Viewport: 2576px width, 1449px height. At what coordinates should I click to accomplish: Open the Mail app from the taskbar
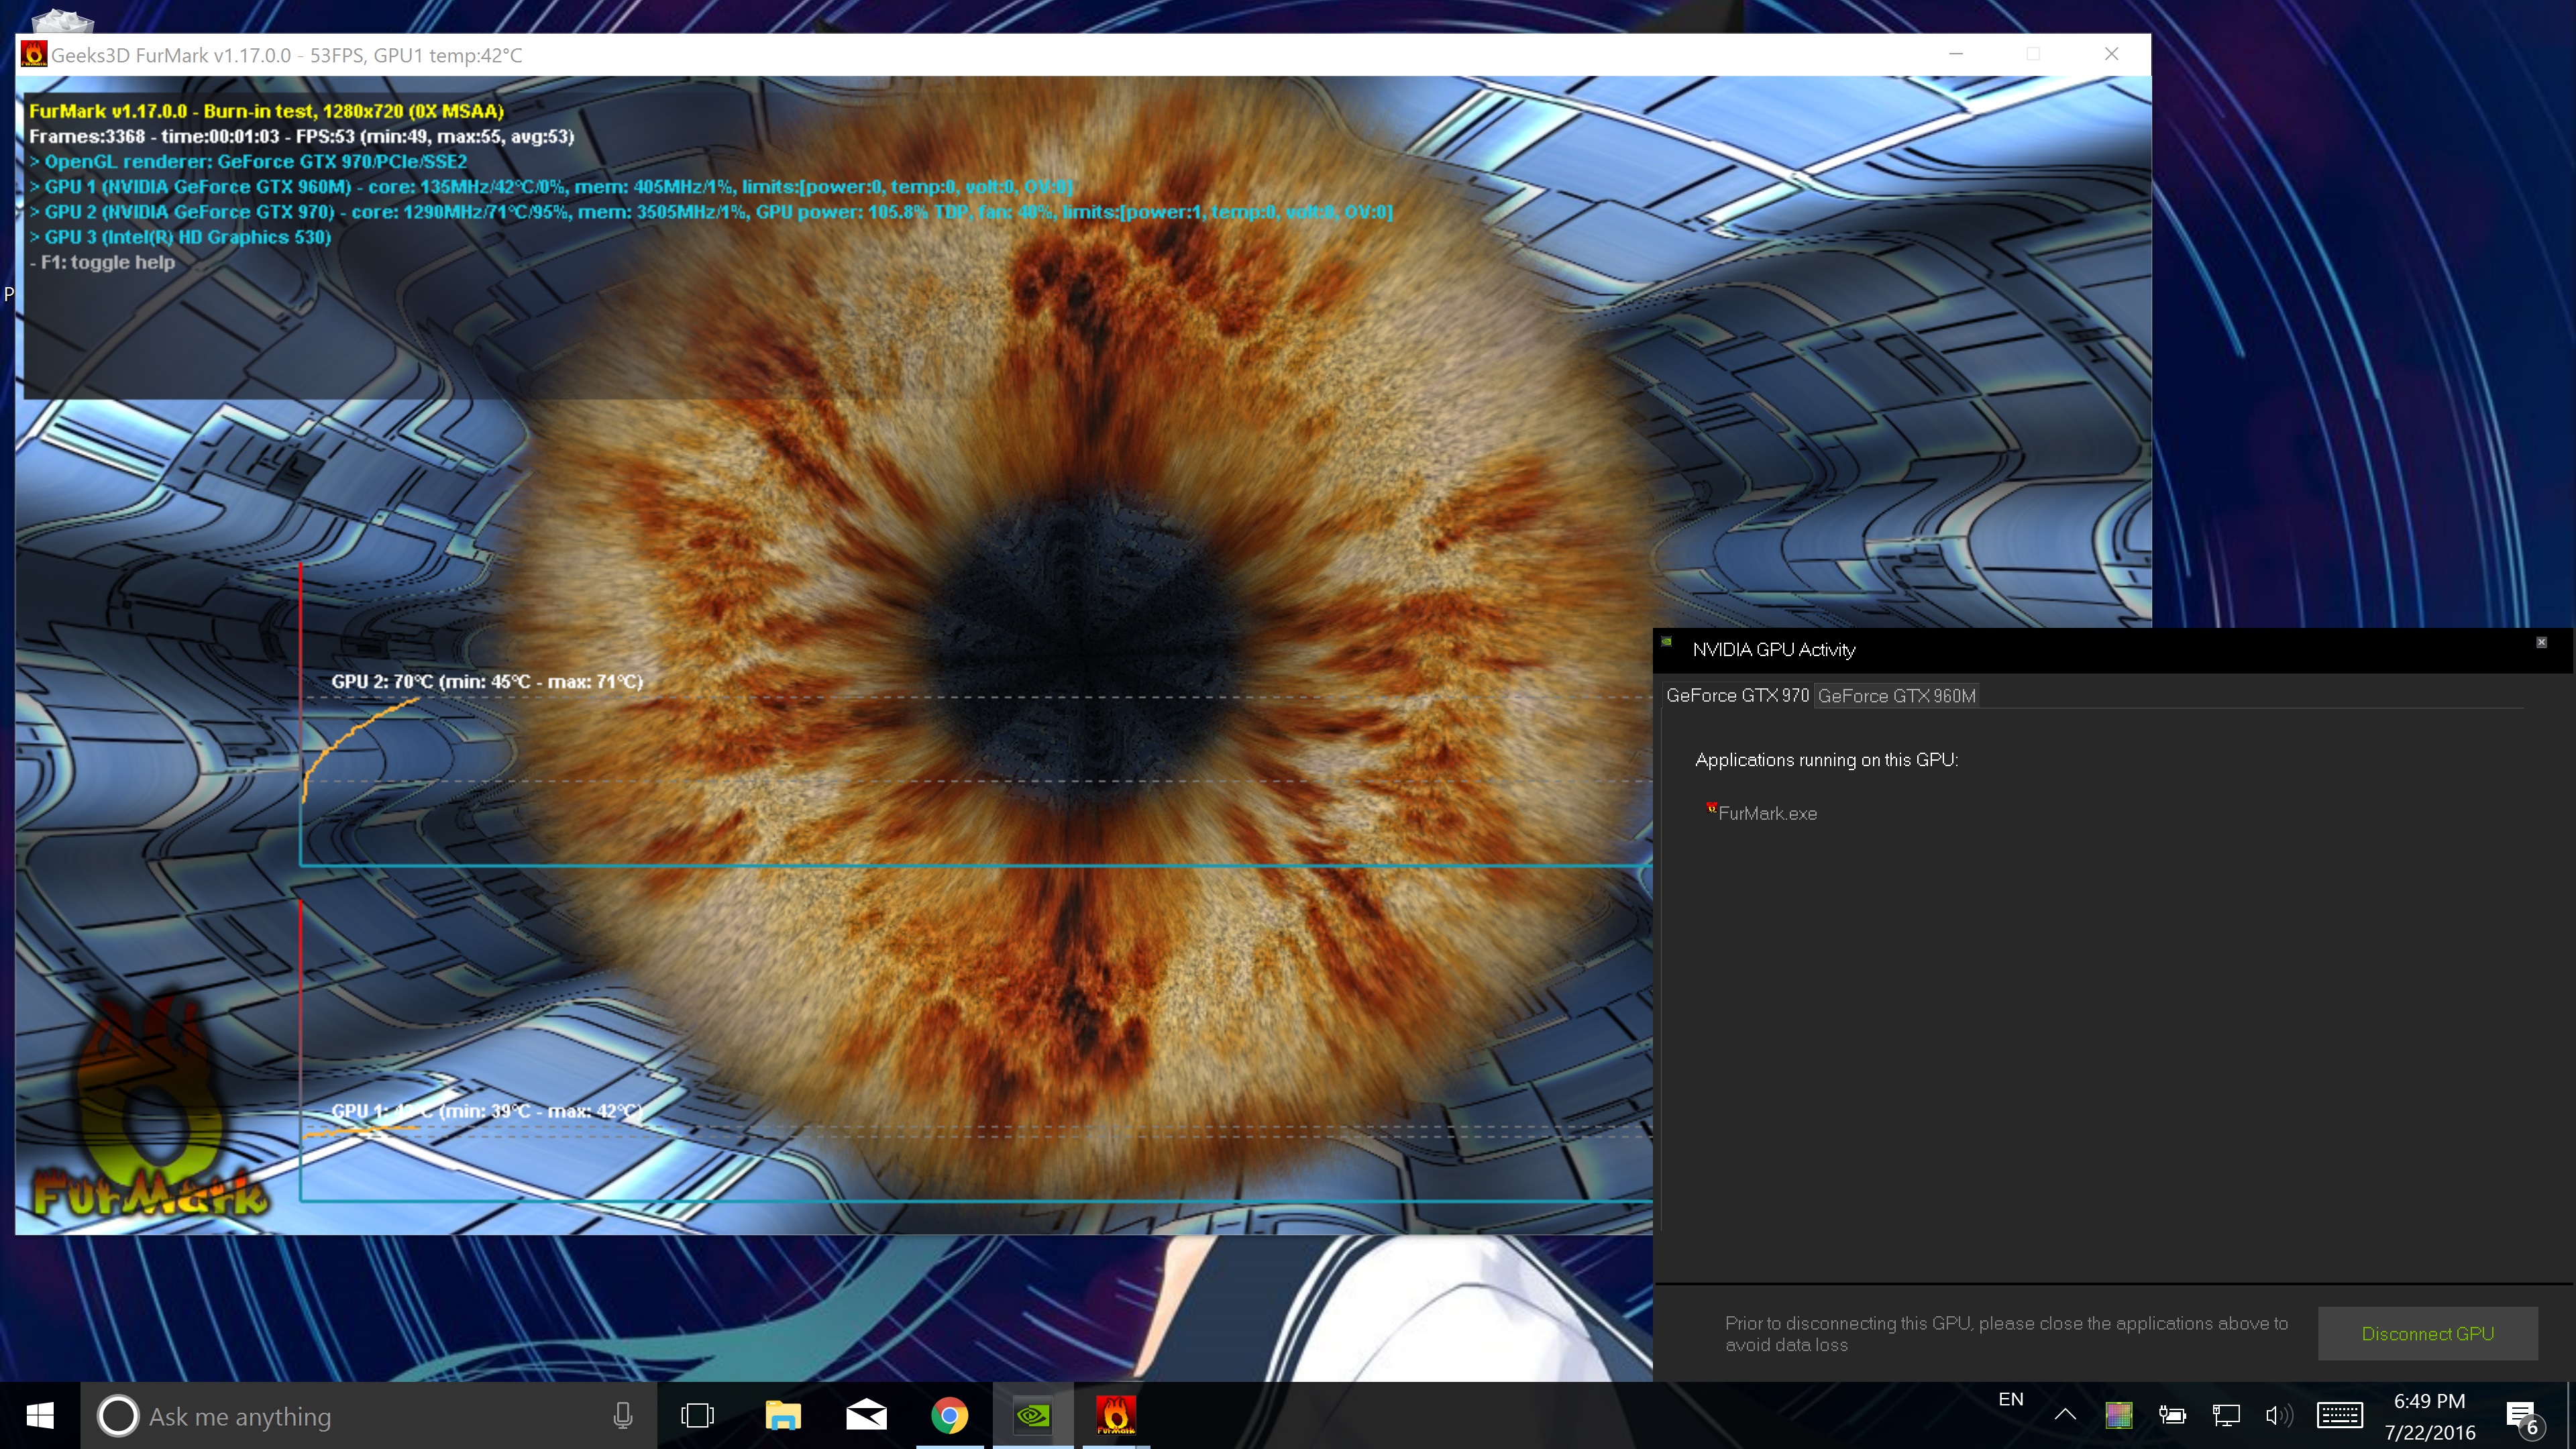click(x=866, y=1416)
